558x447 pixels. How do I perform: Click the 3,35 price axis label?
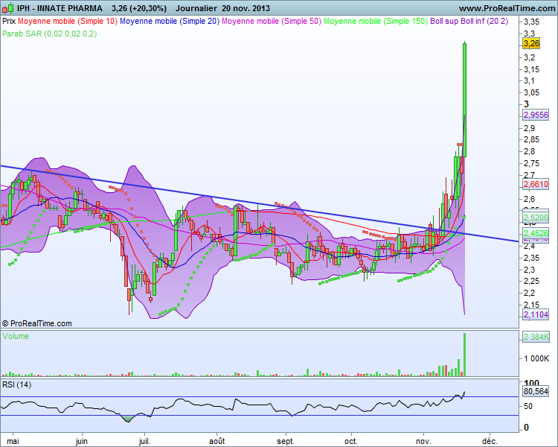click(x=532, y=22)
